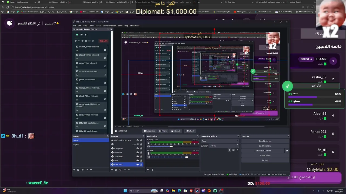Remove selected scene with trash icon

(78, 169)
